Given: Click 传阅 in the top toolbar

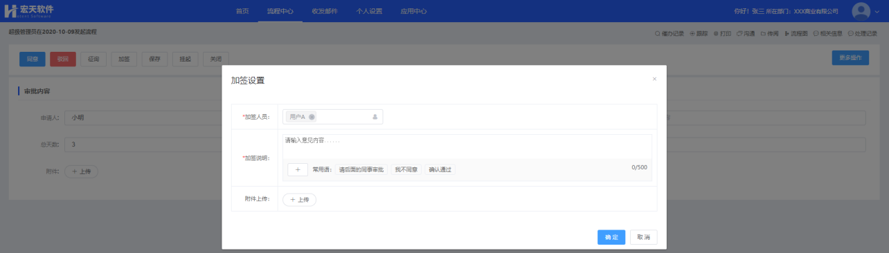Looking at the screenshot, I should click(769, 33).
